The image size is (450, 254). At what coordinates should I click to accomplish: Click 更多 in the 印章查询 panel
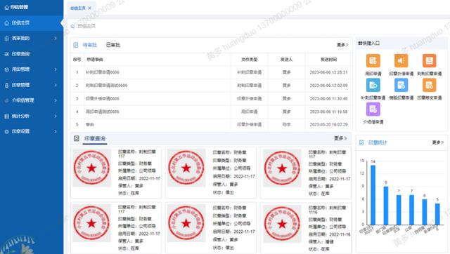(340, 138)
